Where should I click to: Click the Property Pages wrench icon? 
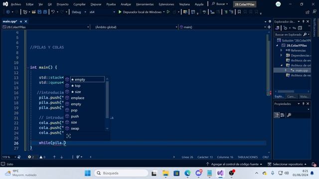tap(289, 115)
